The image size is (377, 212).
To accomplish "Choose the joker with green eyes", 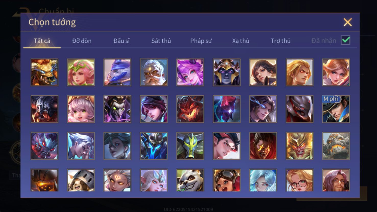I will point(117,109).
